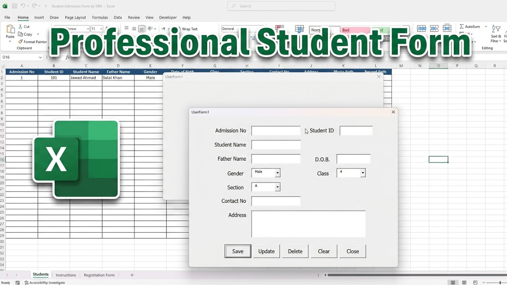This screenshot has height=285, width=507.
Task: Switch to the Instructions sheet
Action: pyautogui.click(x=66, y=275)
